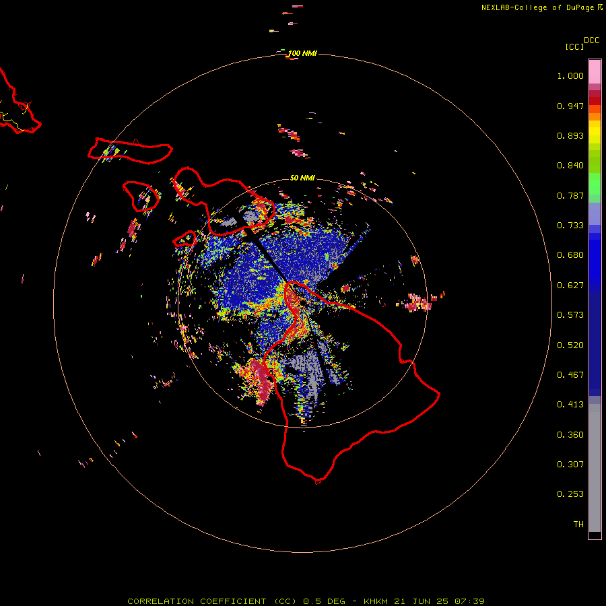The height and width of the screenshot is (606, 606).
Task: Click the 0.360 legend value
Action: tap(570, 435)
